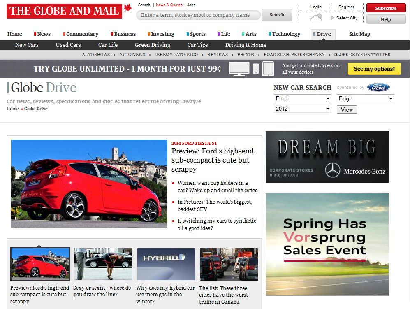Open the News section
Screen dimensions: 410x309
click(x=42, y=34)
